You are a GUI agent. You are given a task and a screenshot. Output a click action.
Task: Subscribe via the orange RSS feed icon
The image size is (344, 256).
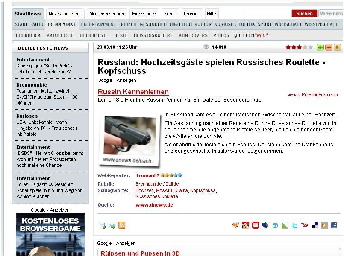click(122, 225)
